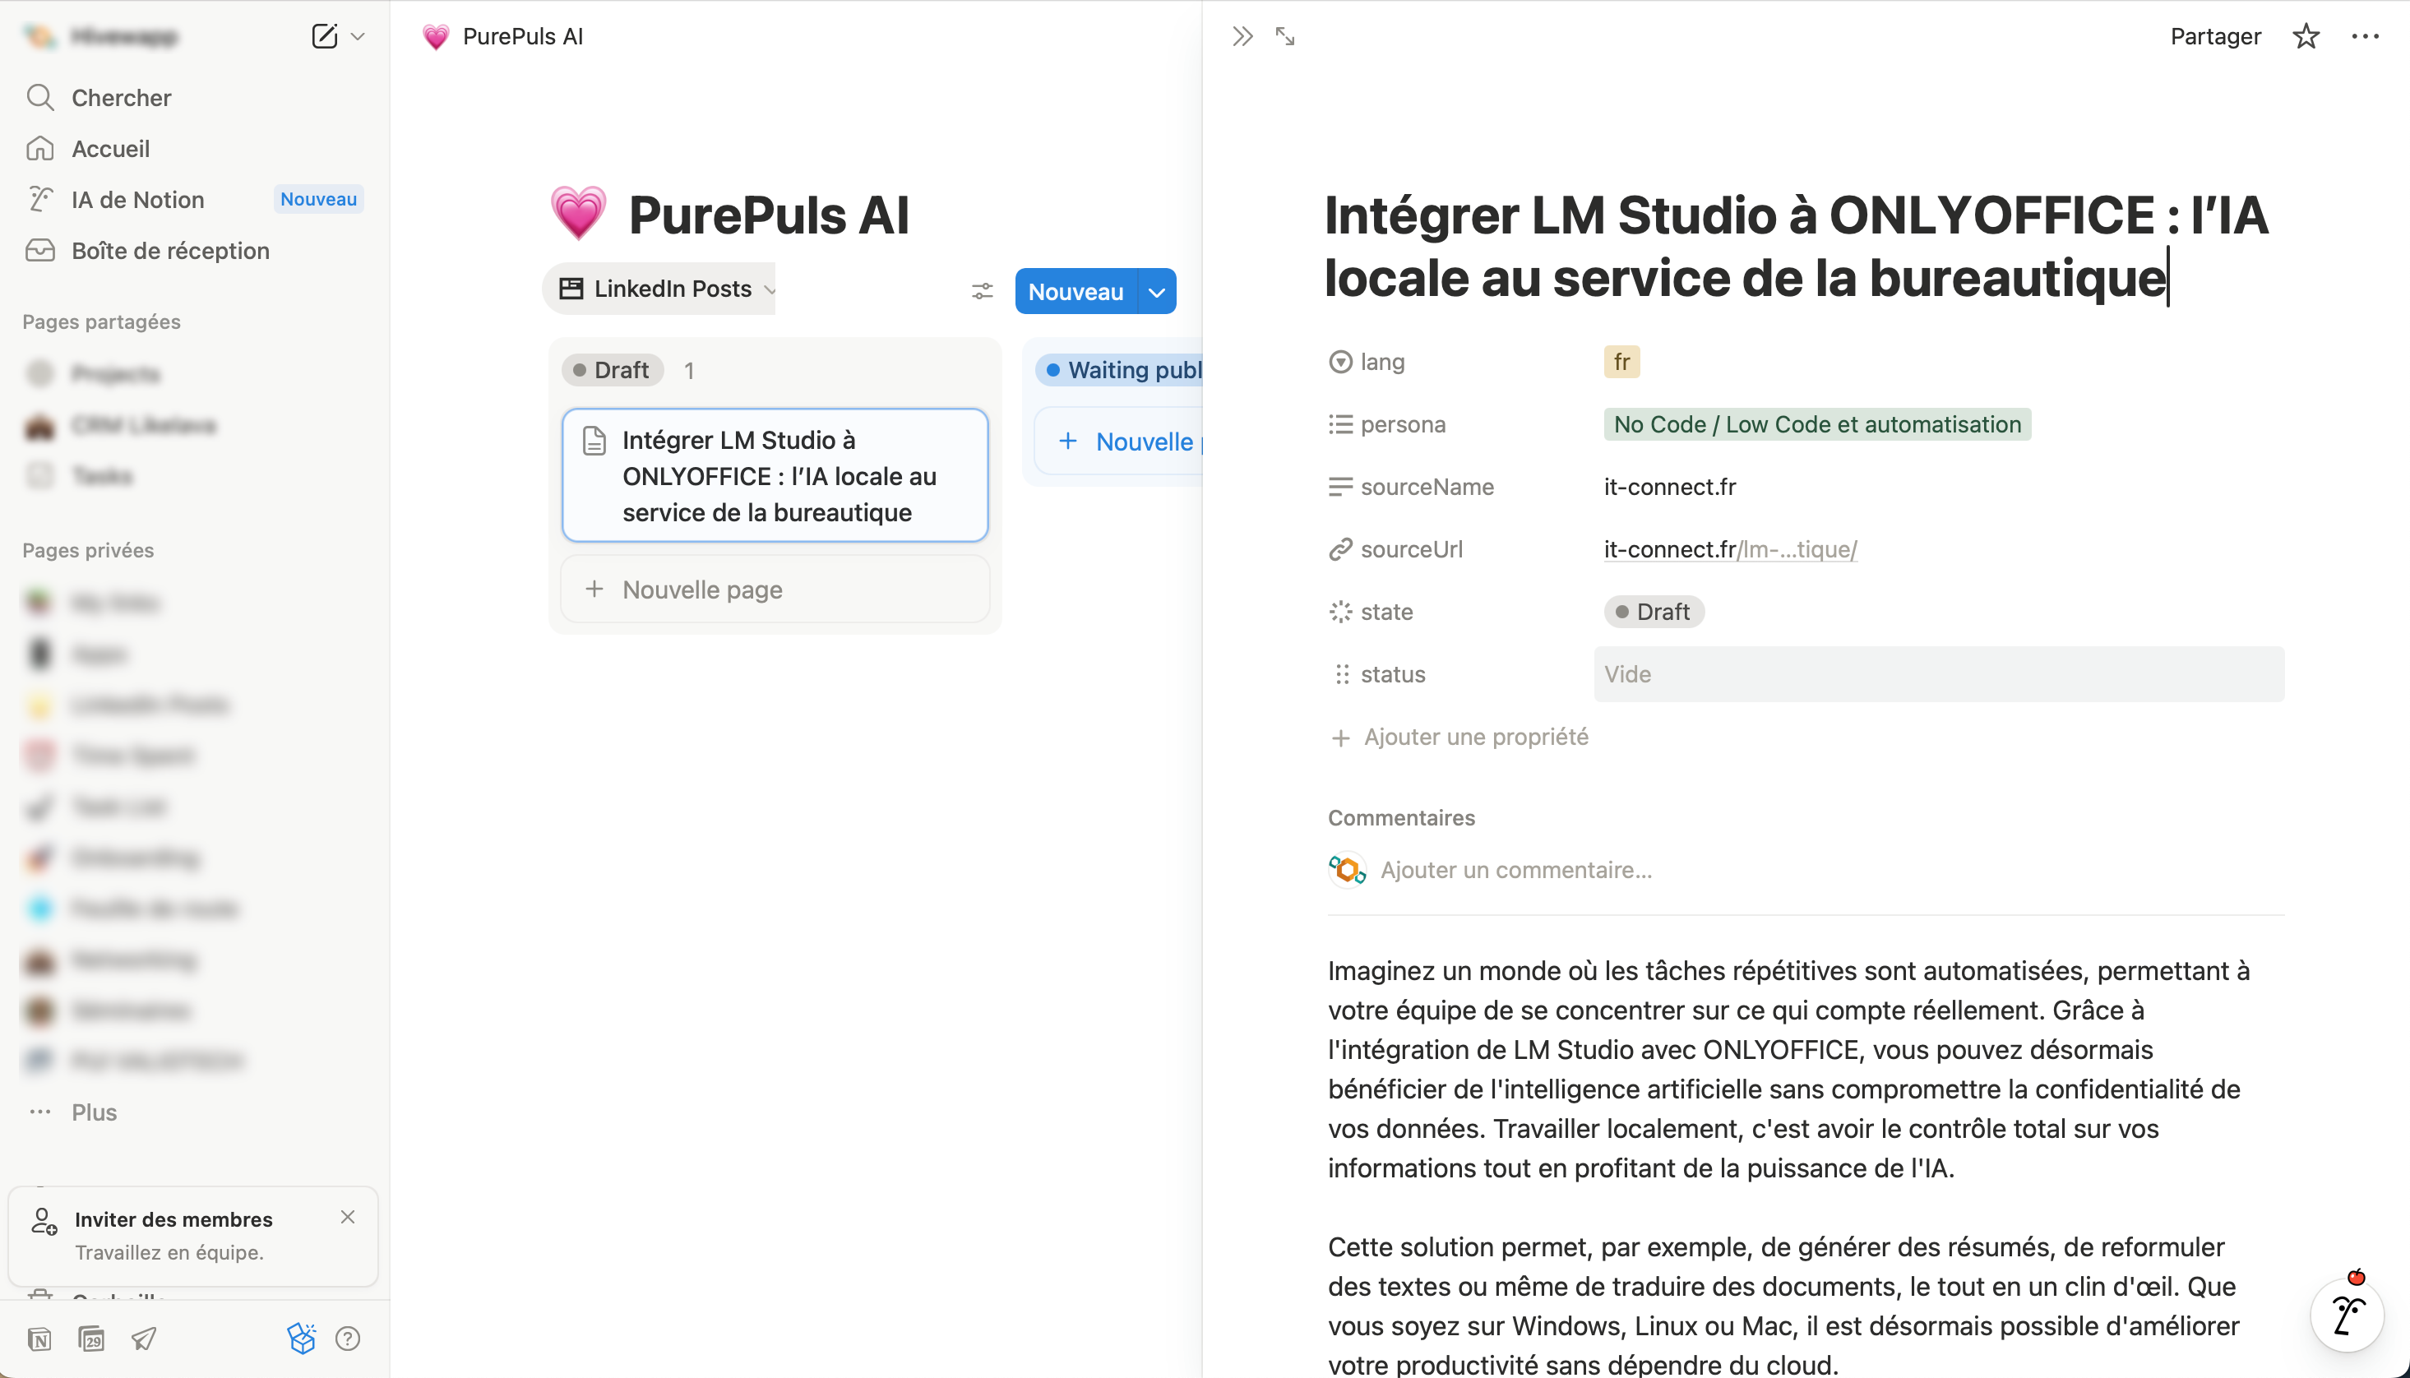Image resolution: width=2410 pixels, height=1378 pixels.
Task: Dismiss the Inviter des membres banner
Action: point(347,1217)
